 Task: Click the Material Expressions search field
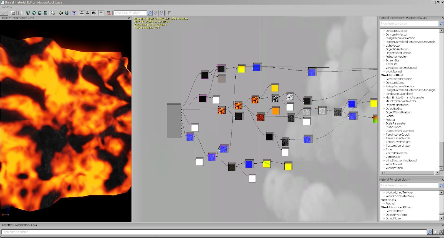point(409,24)
